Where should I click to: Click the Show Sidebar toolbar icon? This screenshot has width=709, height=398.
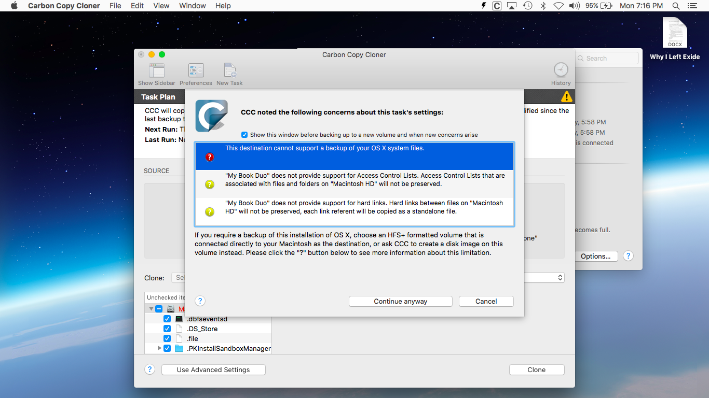click(x=156, y=70)
